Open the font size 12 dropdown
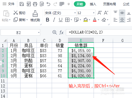Image resolution: width=132 pixels, height=98 pixels. point(94,13)
